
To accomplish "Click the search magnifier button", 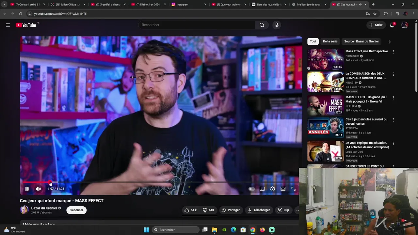I will pyautogui.click(x=262, y=25).
